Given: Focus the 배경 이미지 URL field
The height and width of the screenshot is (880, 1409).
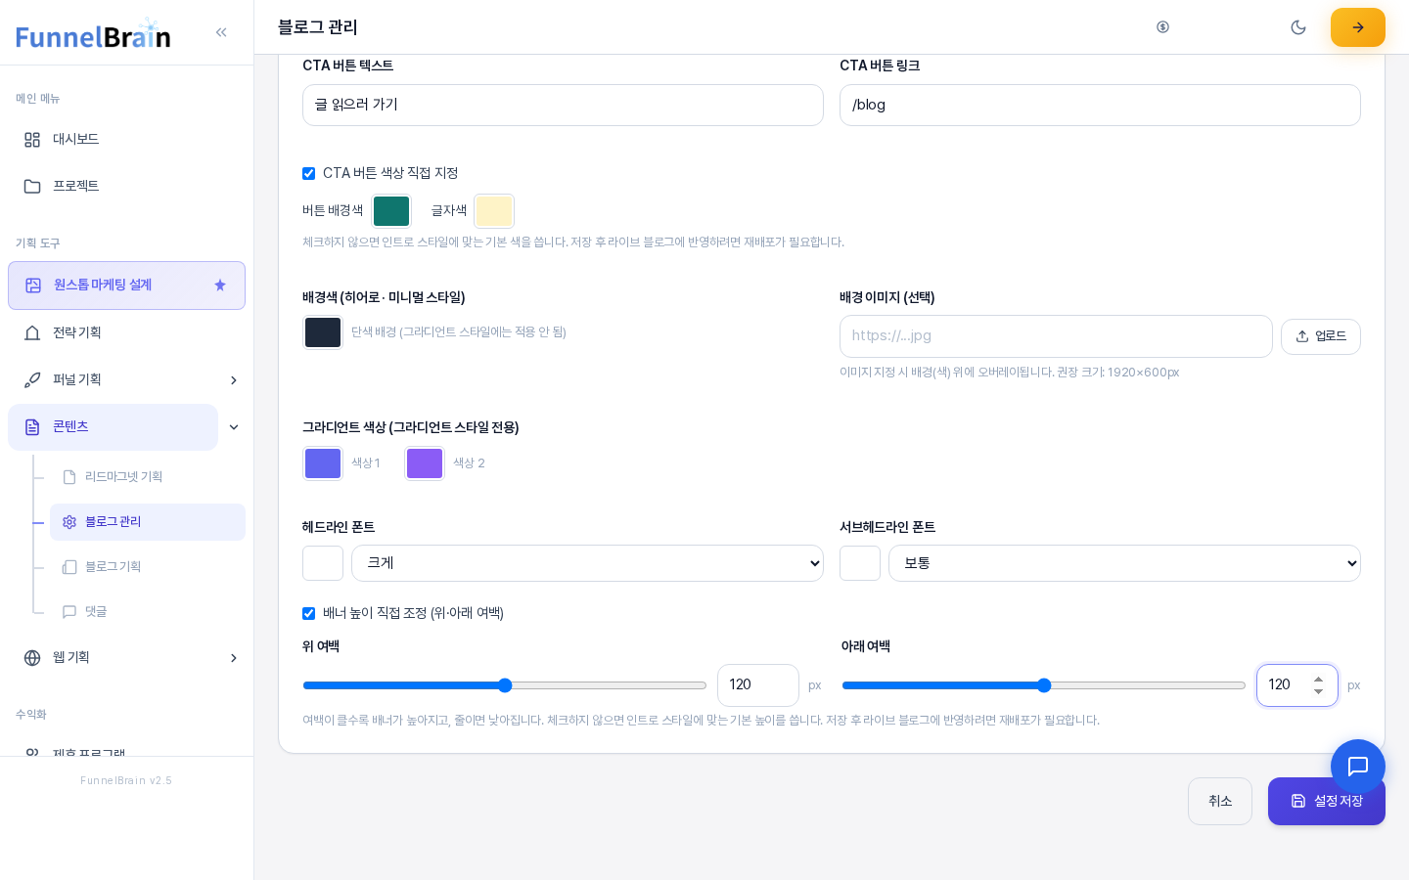Looking at the screenshot, I should [x=1056, y=336].
